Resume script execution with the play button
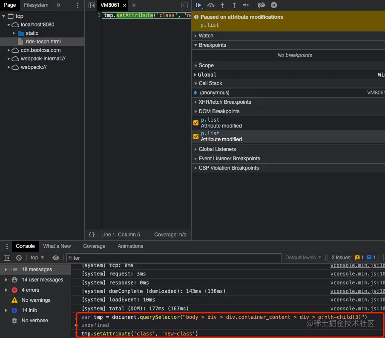The image size is (385, 338). [198, 5]
